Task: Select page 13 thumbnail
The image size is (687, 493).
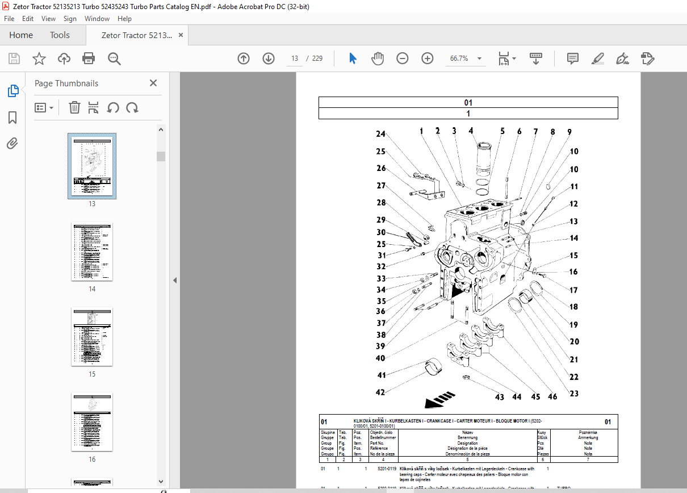Action: 92,166
